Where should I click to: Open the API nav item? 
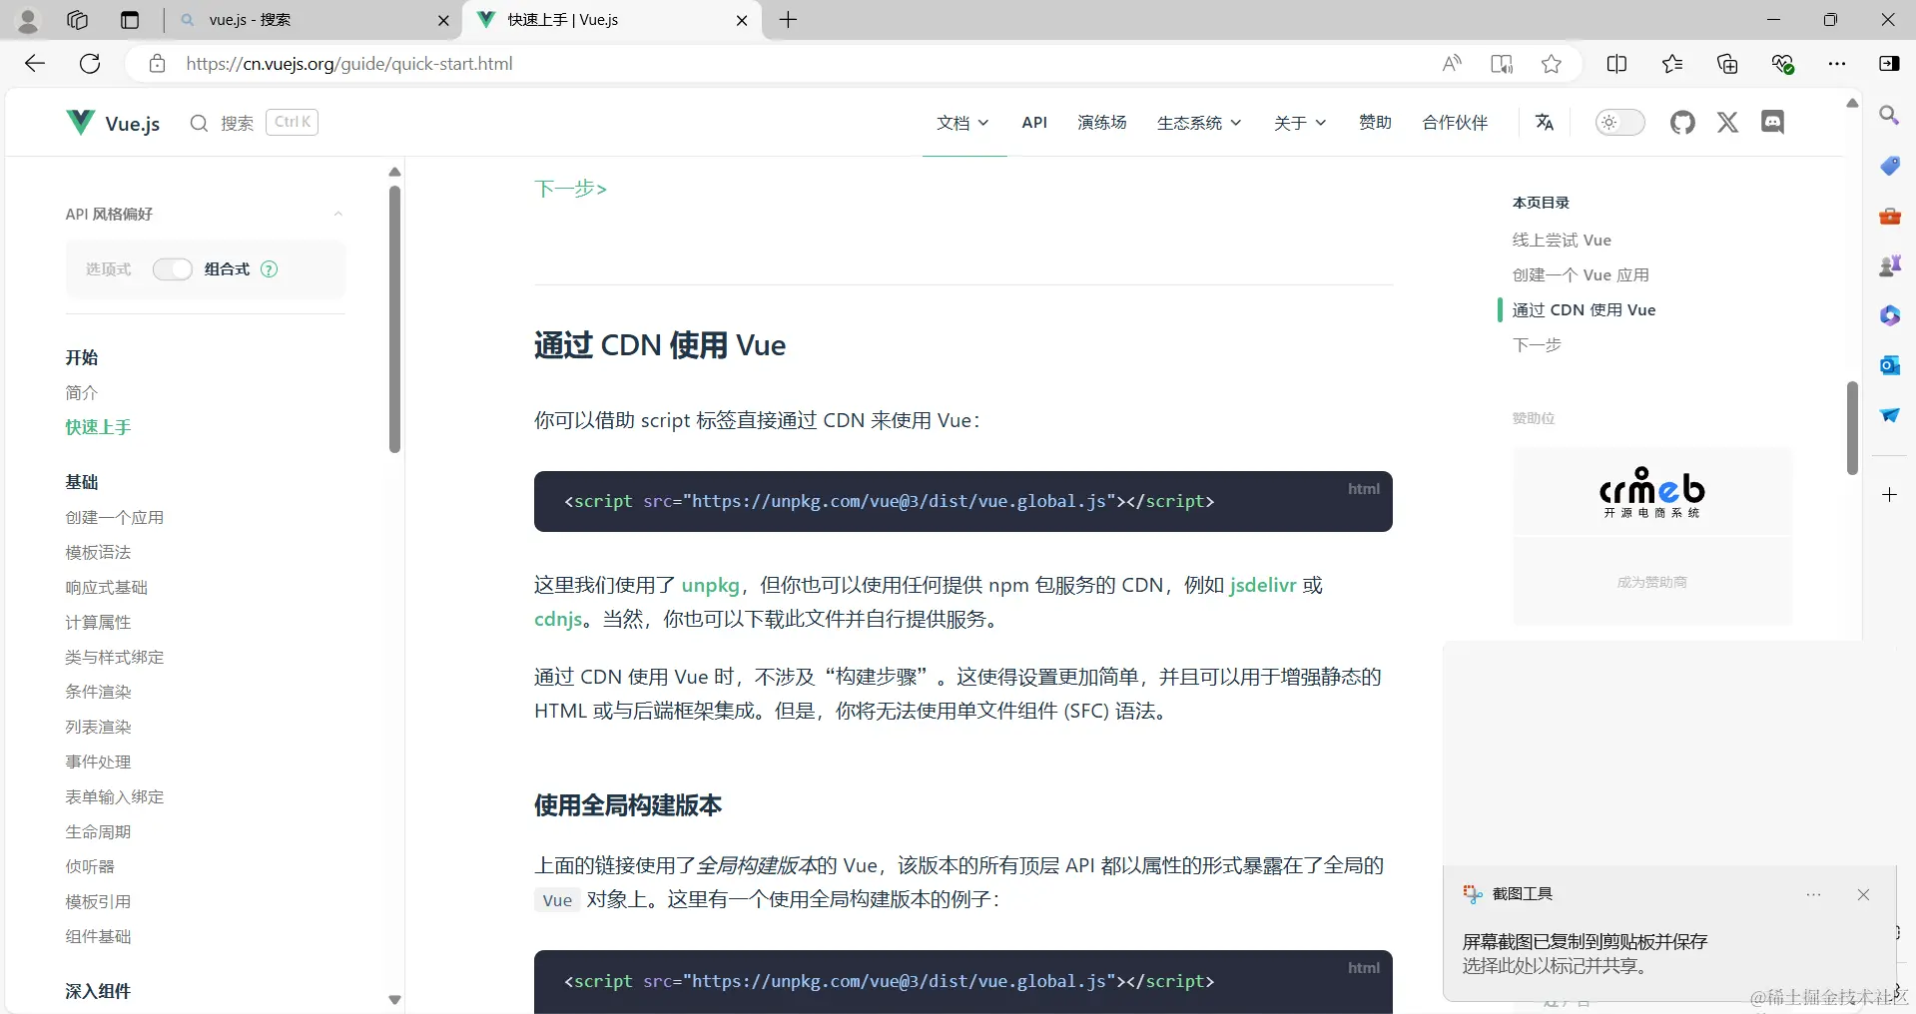[1034, 123]
